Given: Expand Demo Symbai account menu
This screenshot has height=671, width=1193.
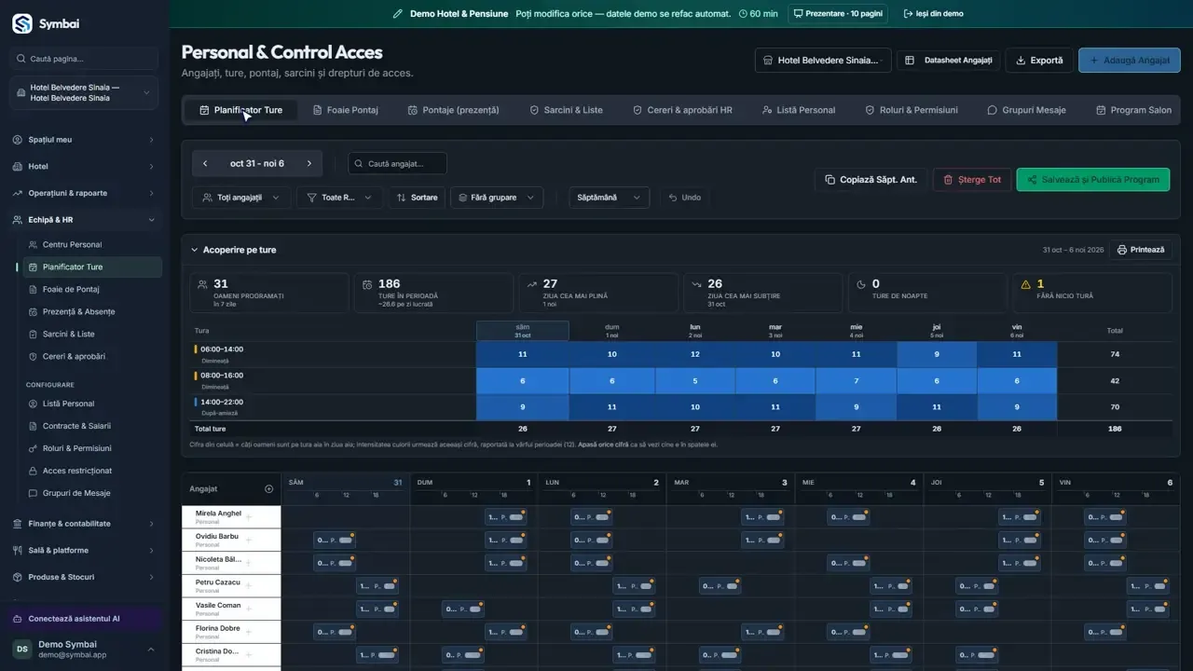Looking at the screenshot, I should tap(84, 650).
